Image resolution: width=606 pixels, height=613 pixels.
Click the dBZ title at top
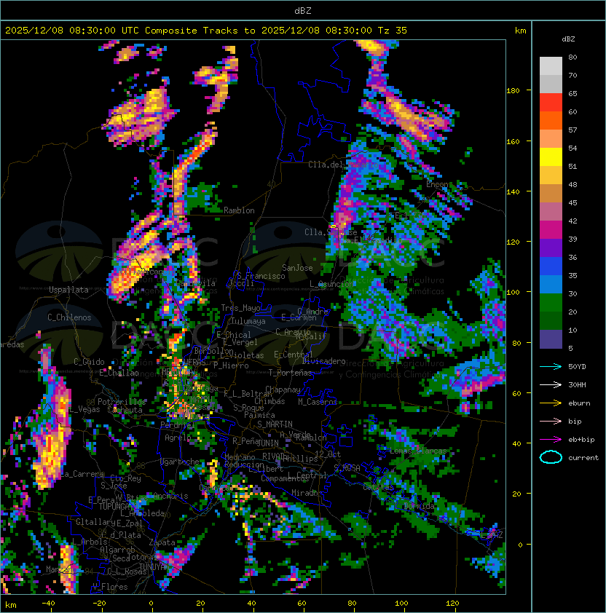[303, 10]
